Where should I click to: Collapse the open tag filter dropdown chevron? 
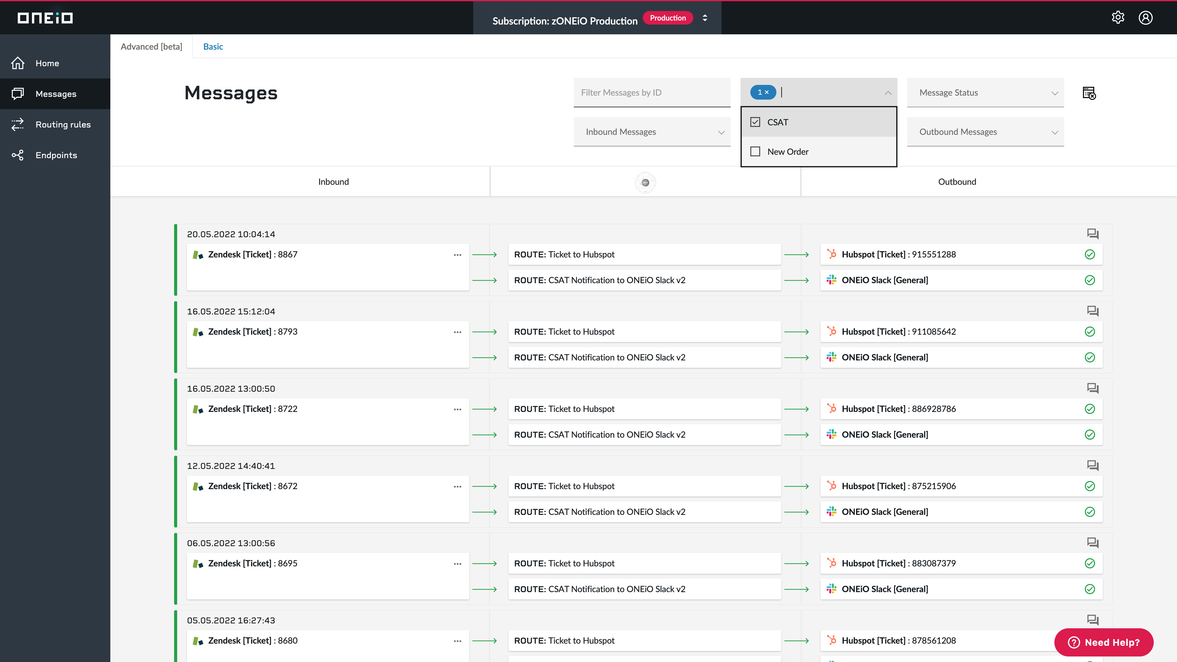click(x=888, y=93)
